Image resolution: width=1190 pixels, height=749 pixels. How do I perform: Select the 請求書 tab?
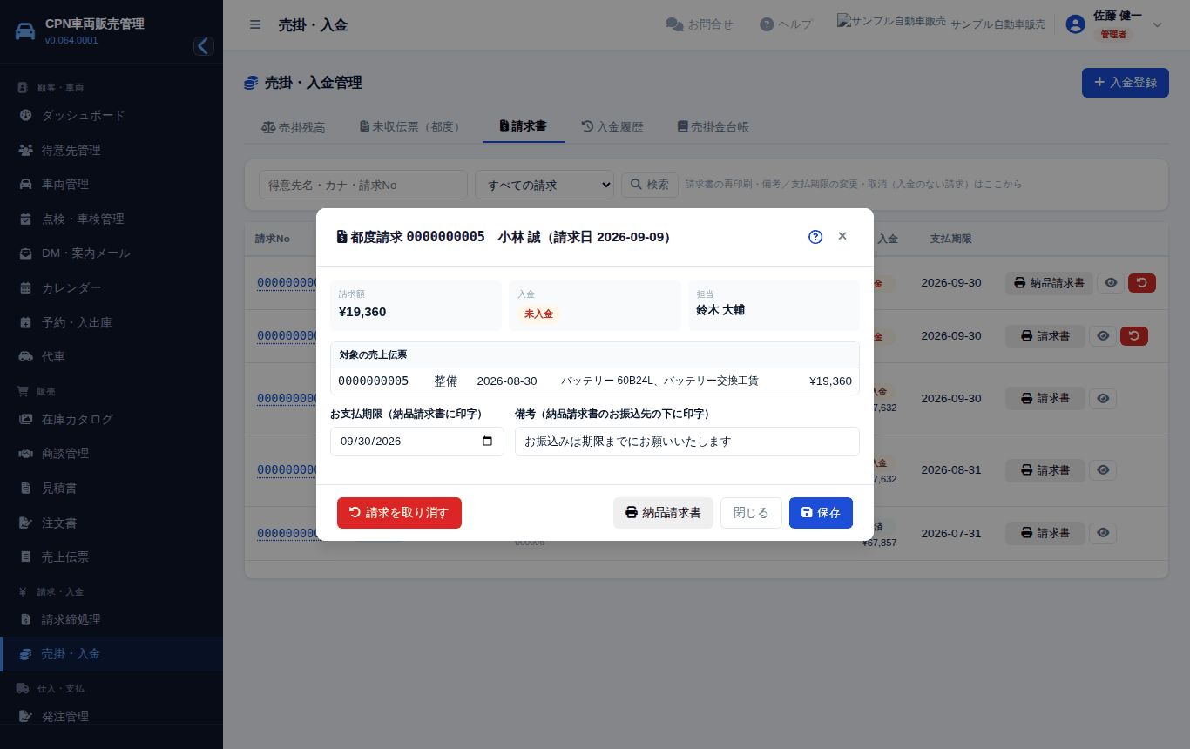click(524, 126)
